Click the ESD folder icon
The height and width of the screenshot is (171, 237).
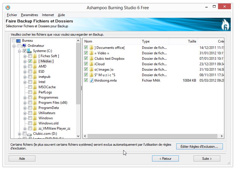coord(35,72)
